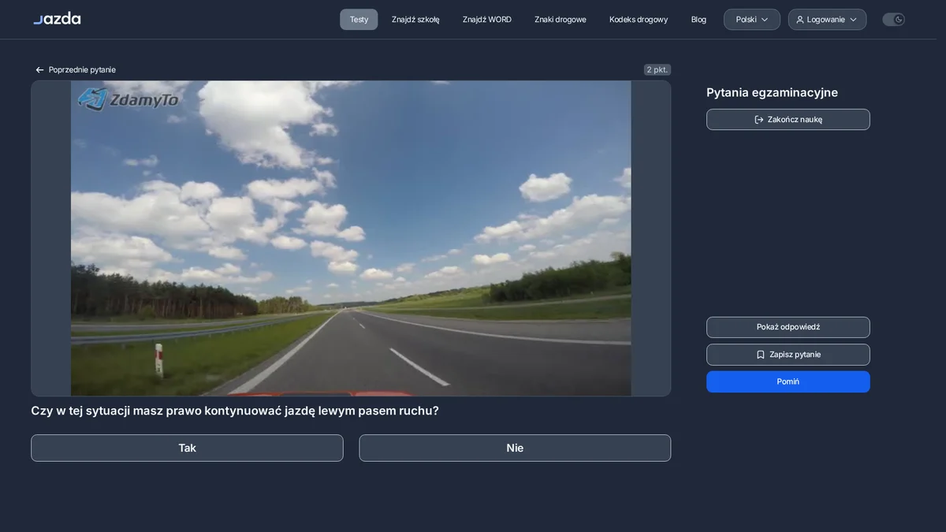The height and width of the screenshot is (532, 946).
Task: Answer Tak to the question
Action: pos(187,448)
